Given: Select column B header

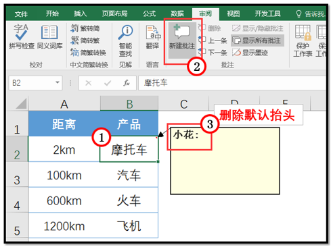Looking at the screenshot, I should click(129, 103).
